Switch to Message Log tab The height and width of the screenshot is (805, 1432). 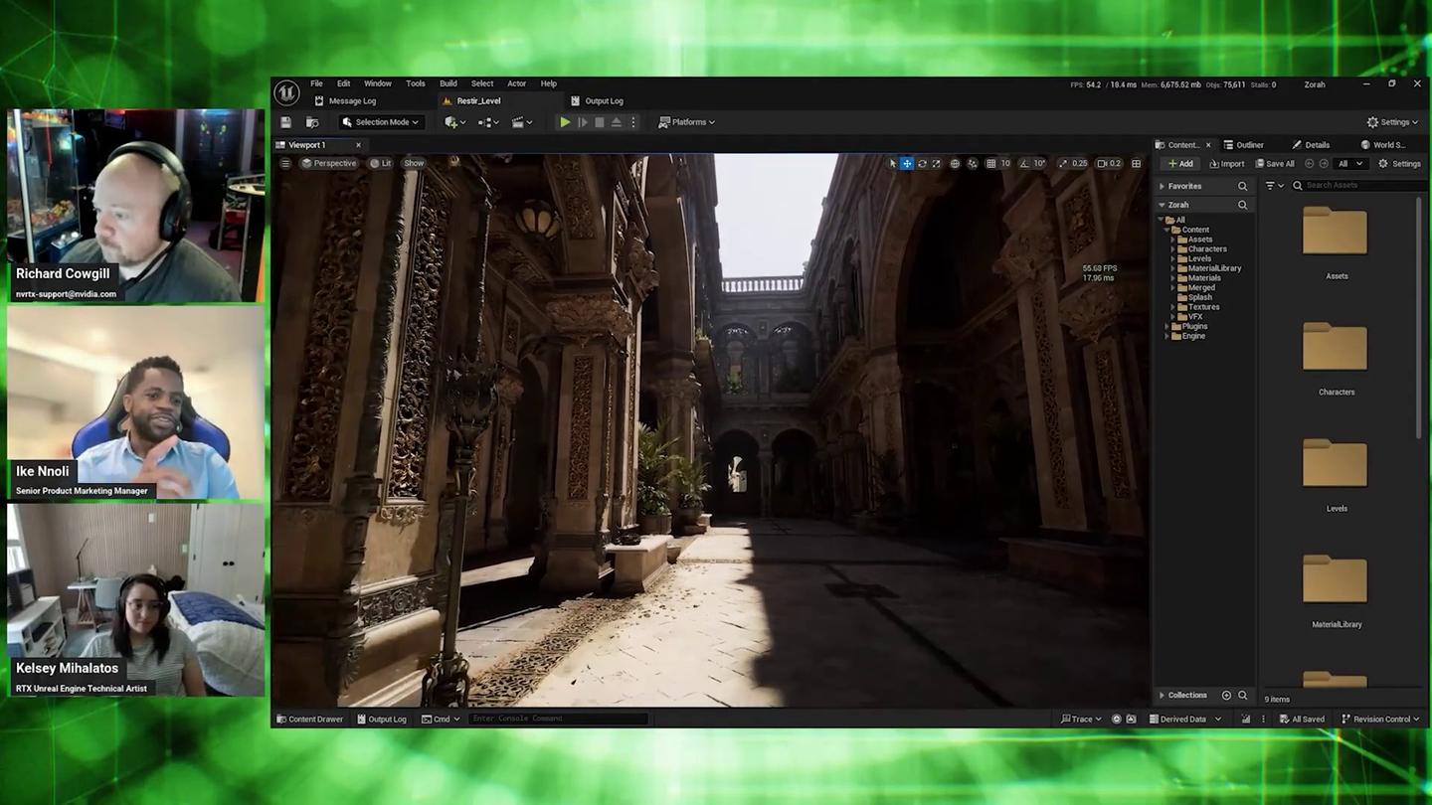click(345, 100)
